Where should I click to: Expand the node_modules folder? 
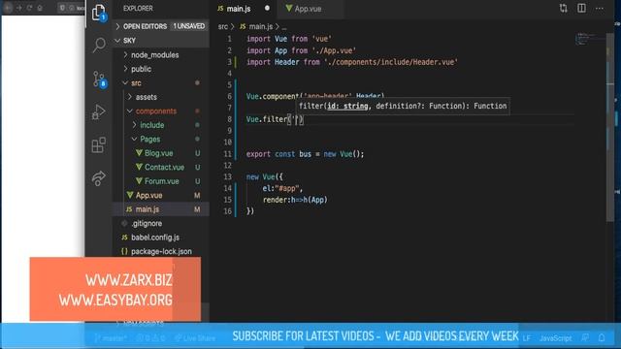point(155,55)
